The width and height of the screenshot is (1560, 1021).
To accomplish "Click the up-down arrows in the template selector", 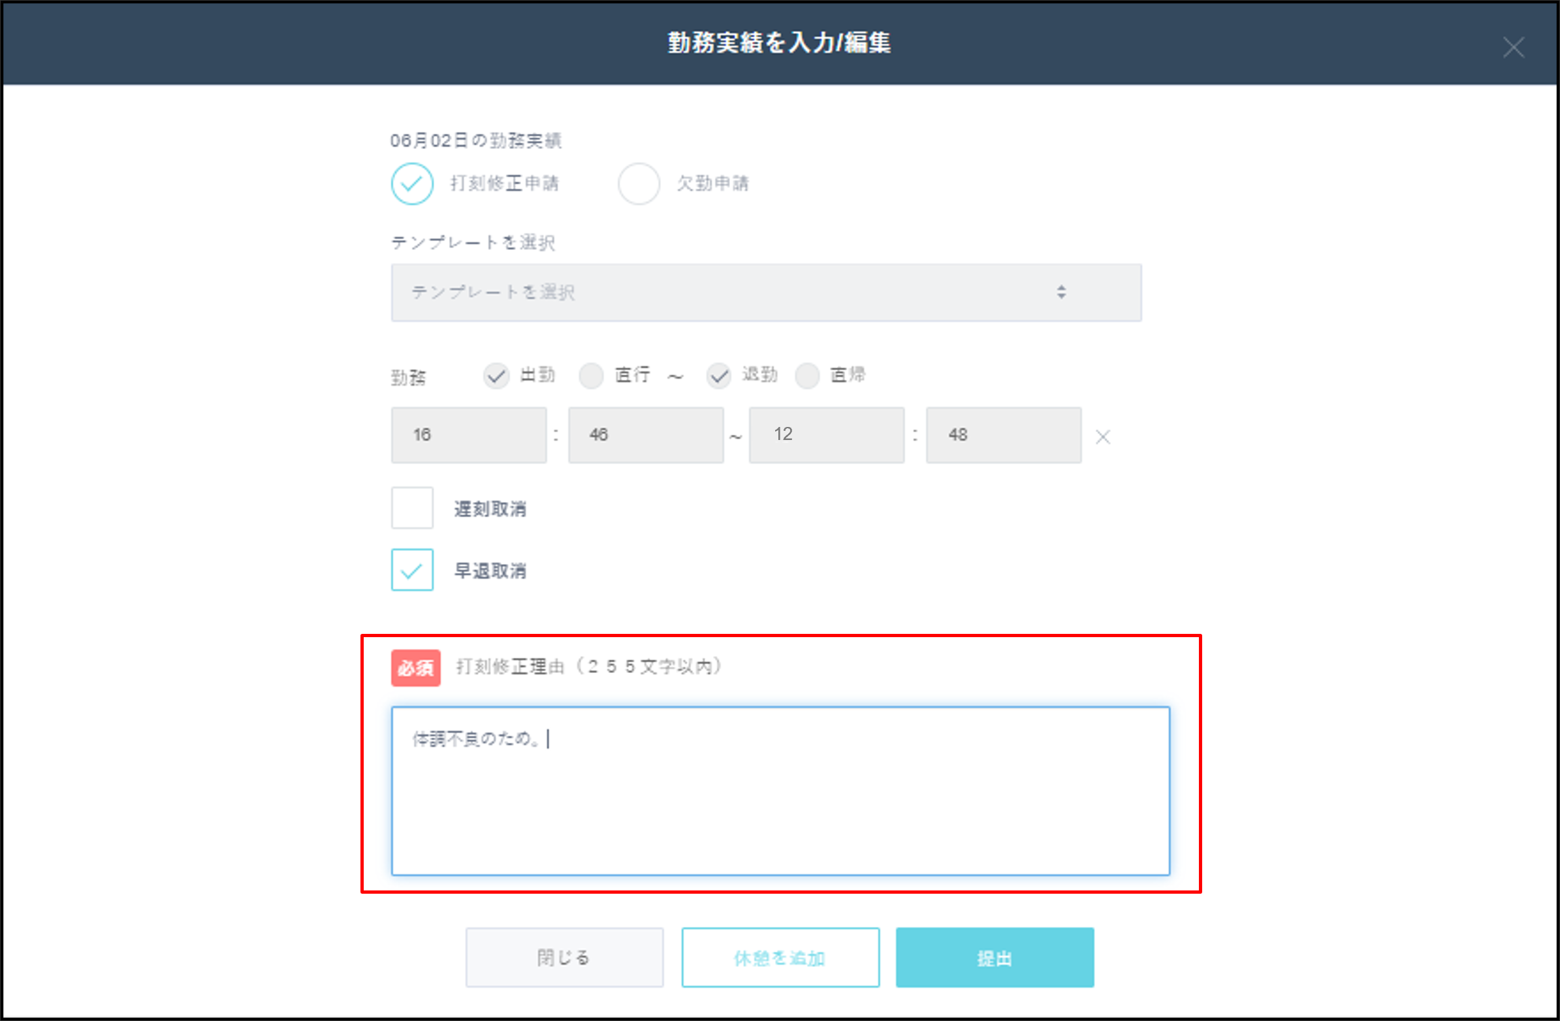I will click(x=1062, y=293).
